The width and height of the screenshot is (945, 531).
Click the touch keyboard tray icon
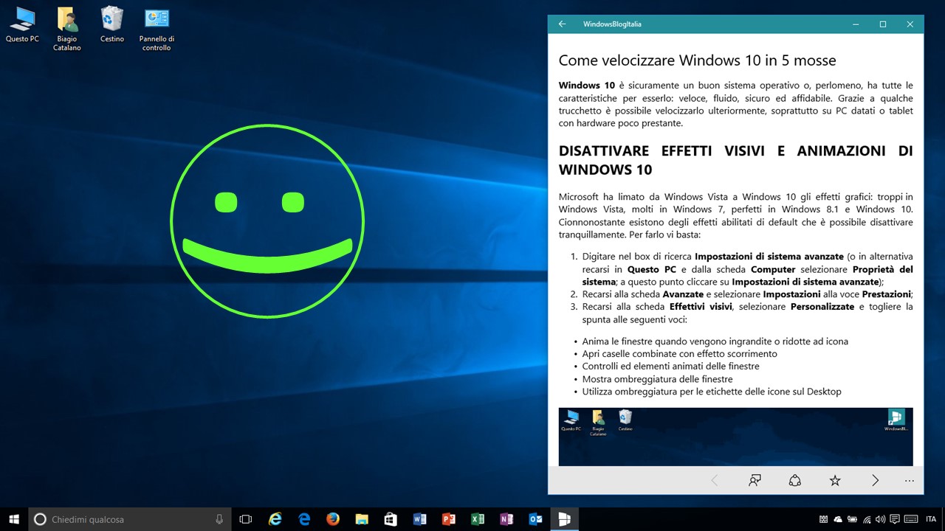coord(911,519)
